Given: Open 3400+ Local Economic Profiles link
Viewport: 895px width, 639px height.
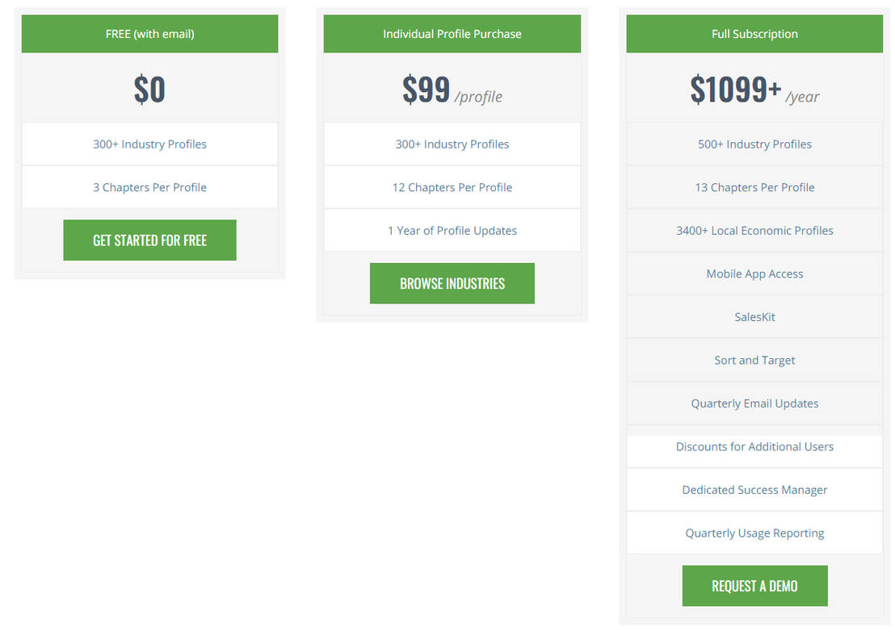Looking at the screenshot, I should pos(754,230).
